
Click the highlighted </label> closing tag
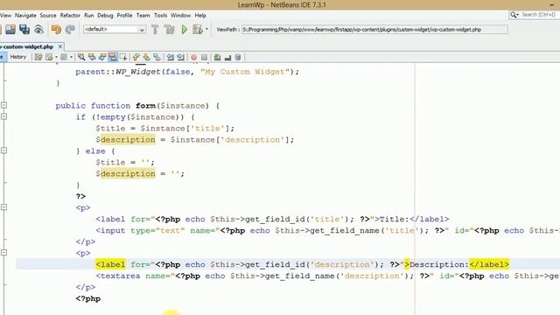[x=489, y=264]
